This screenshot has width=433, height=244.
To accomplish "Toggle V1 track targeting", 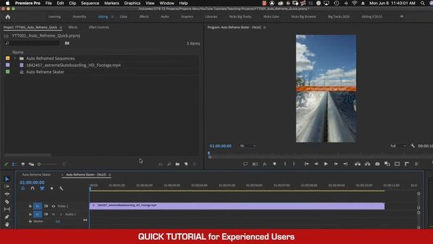I will (38, 206).
